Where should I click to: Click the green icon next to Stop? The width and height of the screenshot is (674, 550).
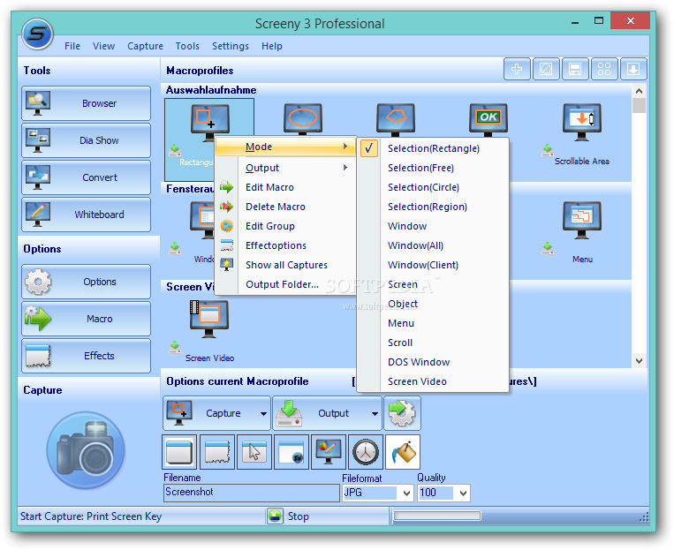275,516
